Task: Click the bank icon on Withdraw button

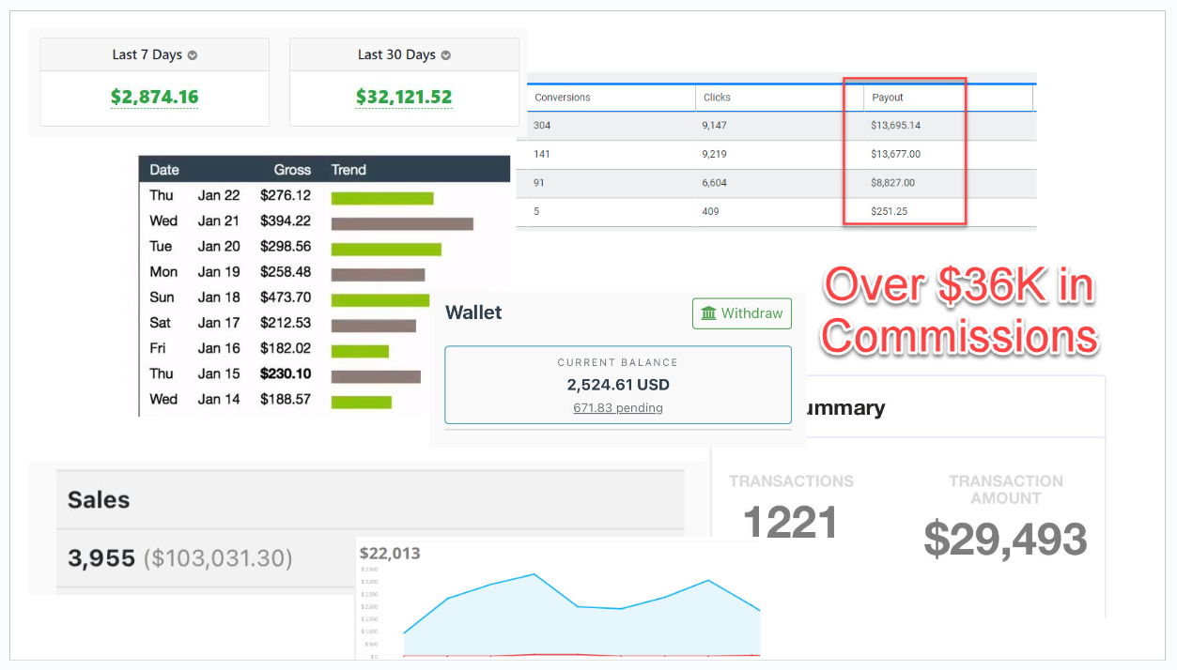Action: coord(709,313)
